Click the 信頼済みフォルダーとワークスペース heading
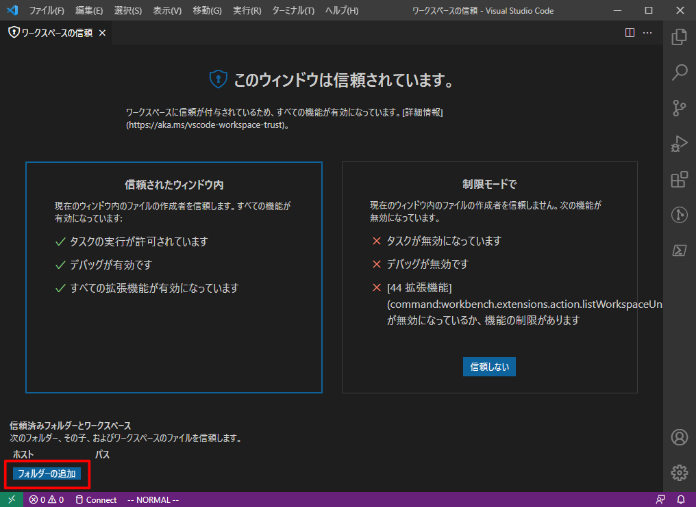The image size is (696, 507). (71, 426)
